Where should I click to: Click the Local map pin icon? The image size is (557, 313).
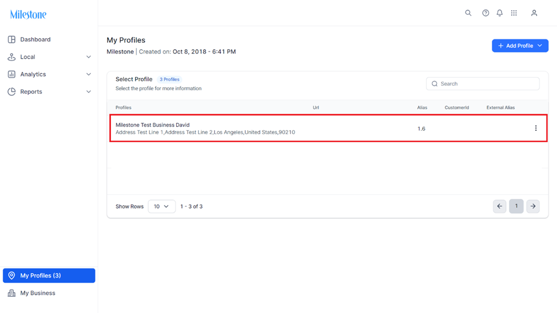(x=11, y=57)
